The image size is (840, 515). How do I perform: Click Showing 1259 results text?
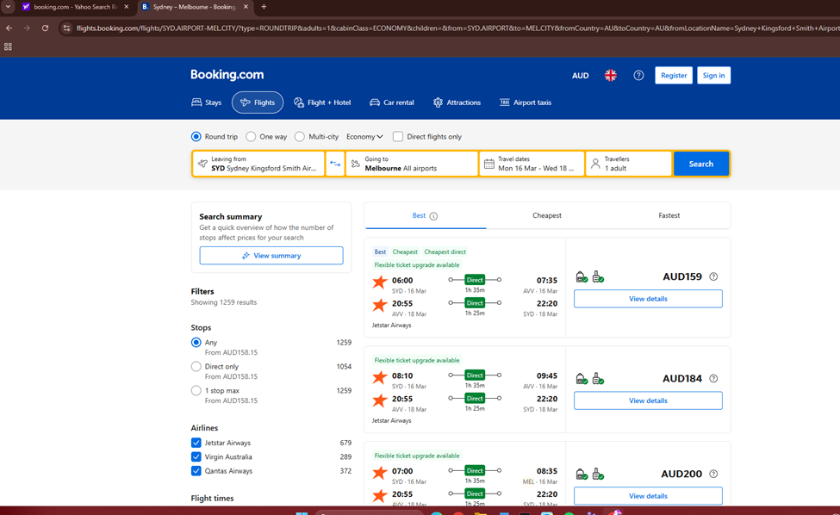click(x=224, y=302)
